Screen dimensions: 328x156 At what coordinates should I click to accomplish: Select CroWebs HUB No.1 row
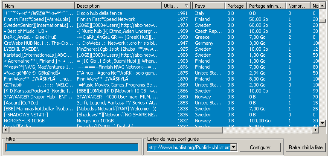point(161,43)
